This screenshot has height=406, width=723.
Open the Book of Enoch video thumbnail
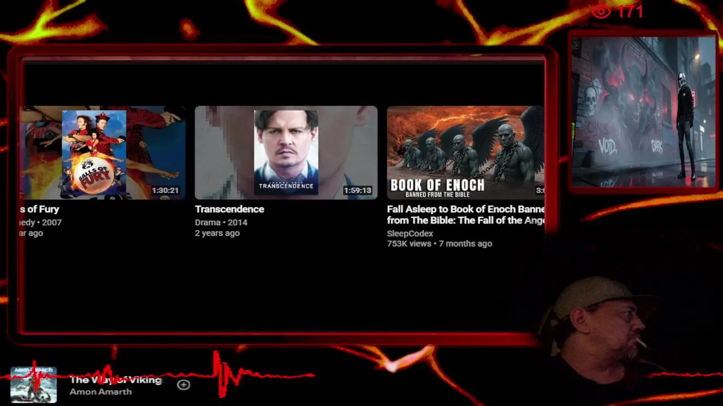pyautogui.click(x=465, y=153)
